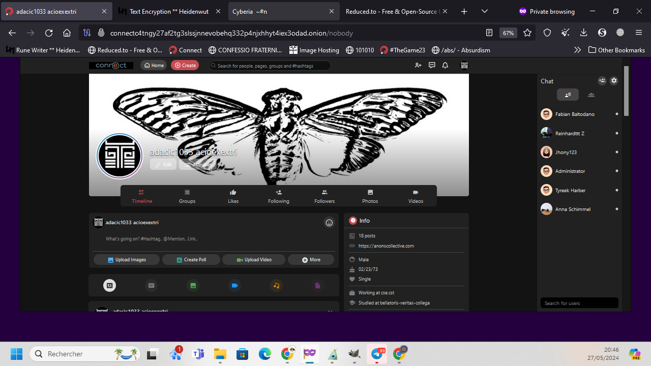Click 'Working at cse.cst' text
Image resolution: width=651 pixels, height=366 pixels.
376,293
